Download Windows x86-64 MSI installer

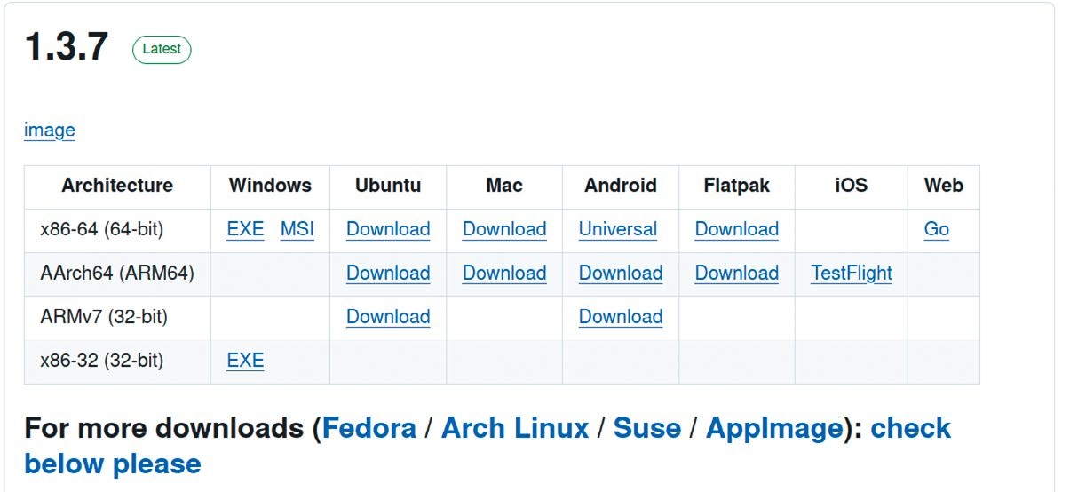[x=297, y=229]
